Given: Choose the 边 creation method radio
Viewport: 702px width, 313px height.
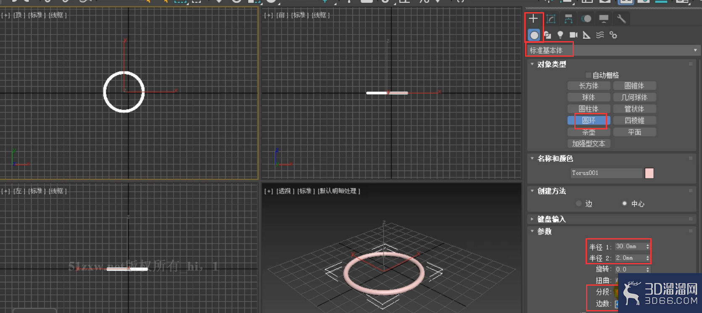Looking at the screenshot, I should [579, 204].
